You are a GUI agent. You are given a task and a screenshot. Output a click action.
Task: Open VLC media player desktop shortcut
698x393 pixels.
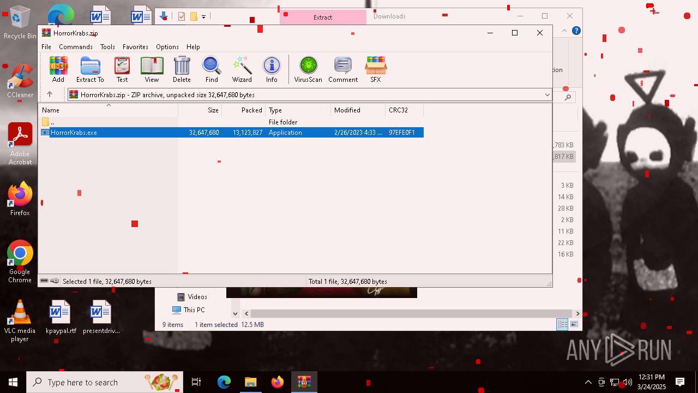pyautogui.click(x=20, y=321)
